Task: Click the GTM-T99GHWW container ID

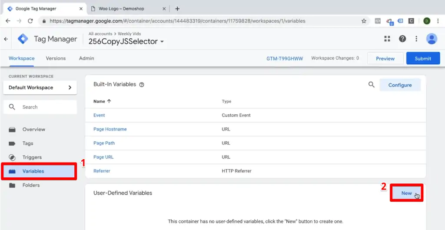Action: (285, 59)
